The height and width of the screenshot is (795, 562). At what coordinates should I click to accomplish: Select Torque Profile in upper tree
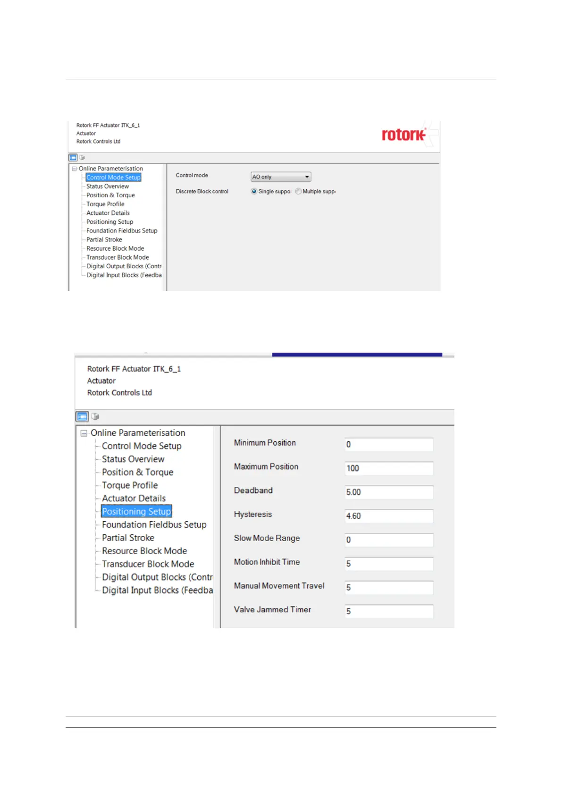coord(105,204)
